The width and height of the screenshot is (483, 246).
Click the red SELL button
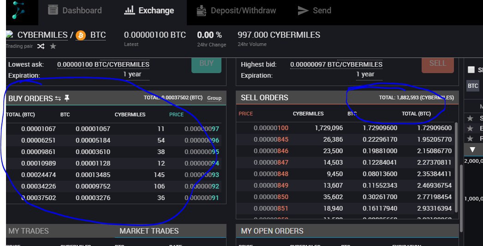tap(438, 64)
